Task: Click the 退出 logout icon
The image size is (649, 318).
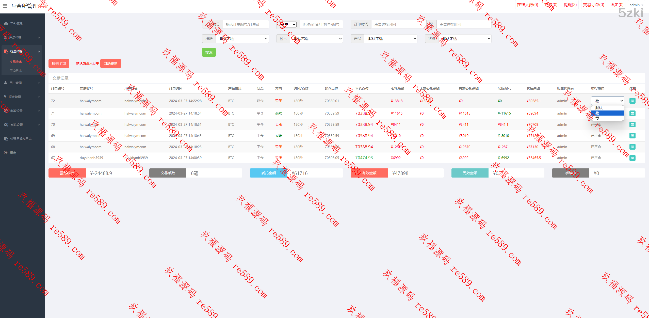Action: [x=6, y=153]
